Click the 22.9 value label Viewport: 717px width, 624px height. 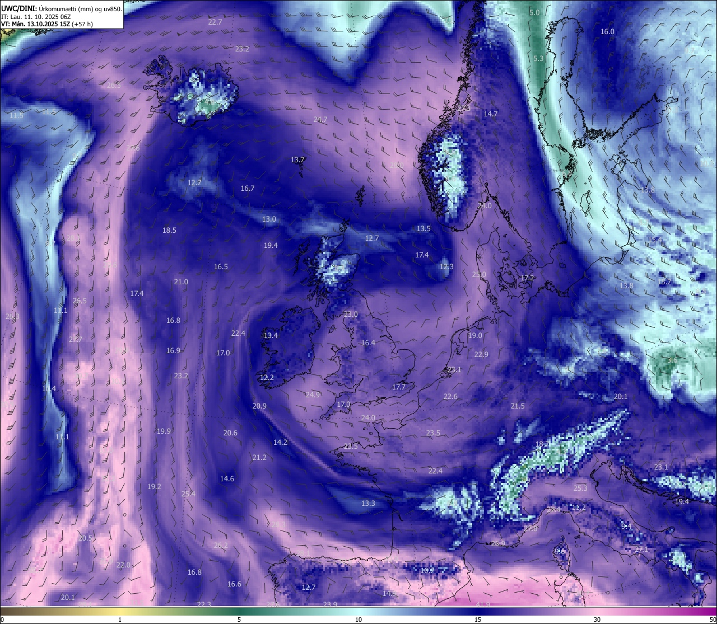tap(481, 355)
